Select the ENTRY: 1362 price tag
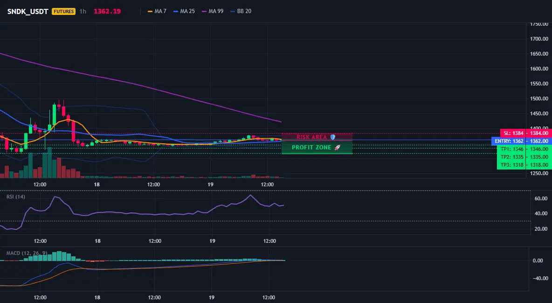 point(521,141)
